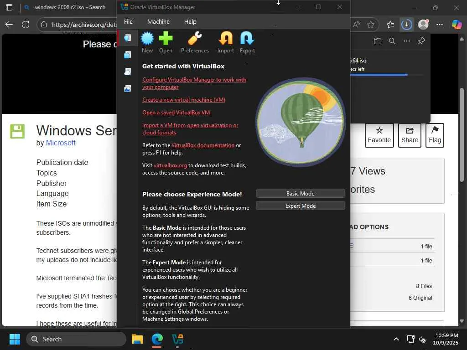
Task: Select the chart-shaped tool icon in VirtualBox sidebar
Action: click(x=128, y=88)
